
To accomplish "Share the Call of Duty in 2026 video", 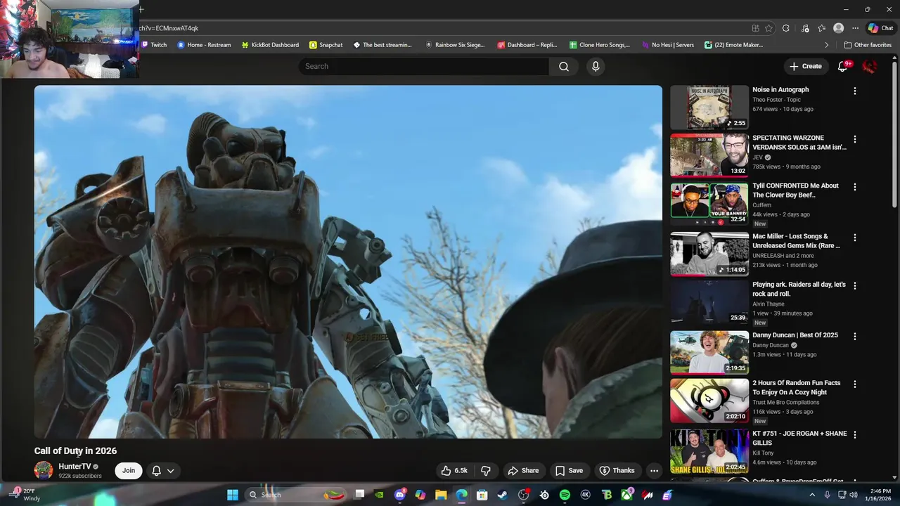I will click(523, 471).
